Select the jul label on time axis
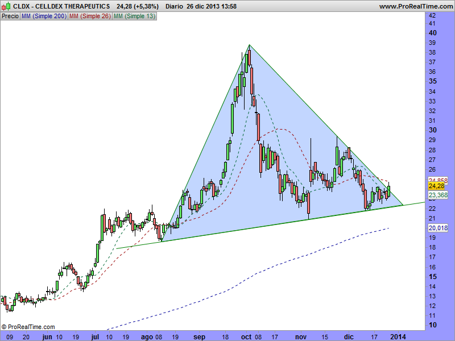455x341 pixels. 95,337
